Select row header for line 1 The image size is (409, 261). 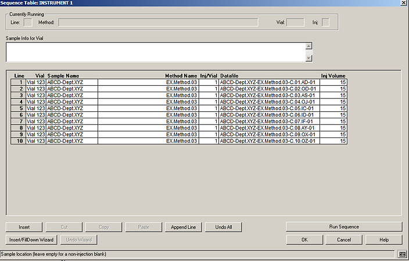point(18,82)
